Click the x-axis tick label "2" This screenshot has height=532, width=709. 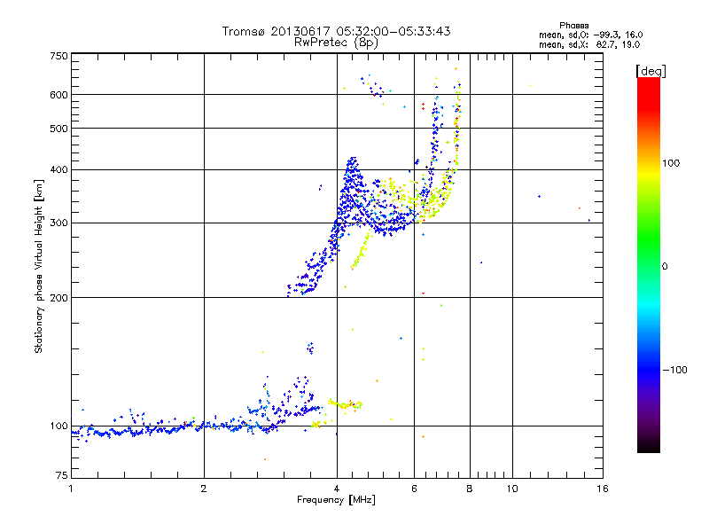204,489
